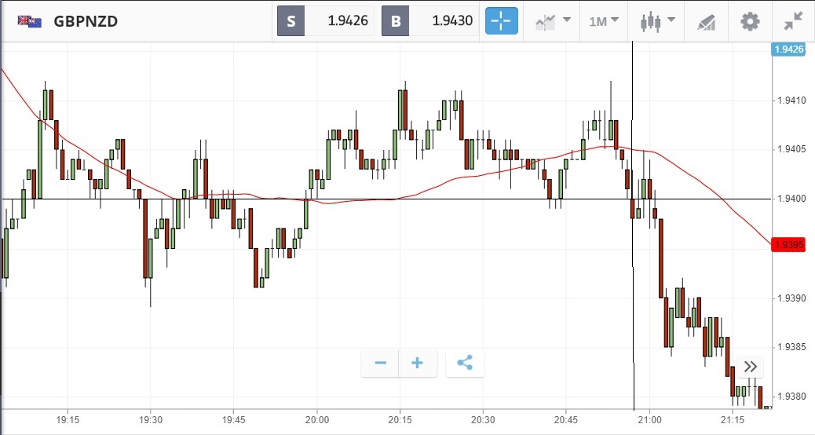Open the chart studies dropdown
815x435 pixels.
click(553, 21)
